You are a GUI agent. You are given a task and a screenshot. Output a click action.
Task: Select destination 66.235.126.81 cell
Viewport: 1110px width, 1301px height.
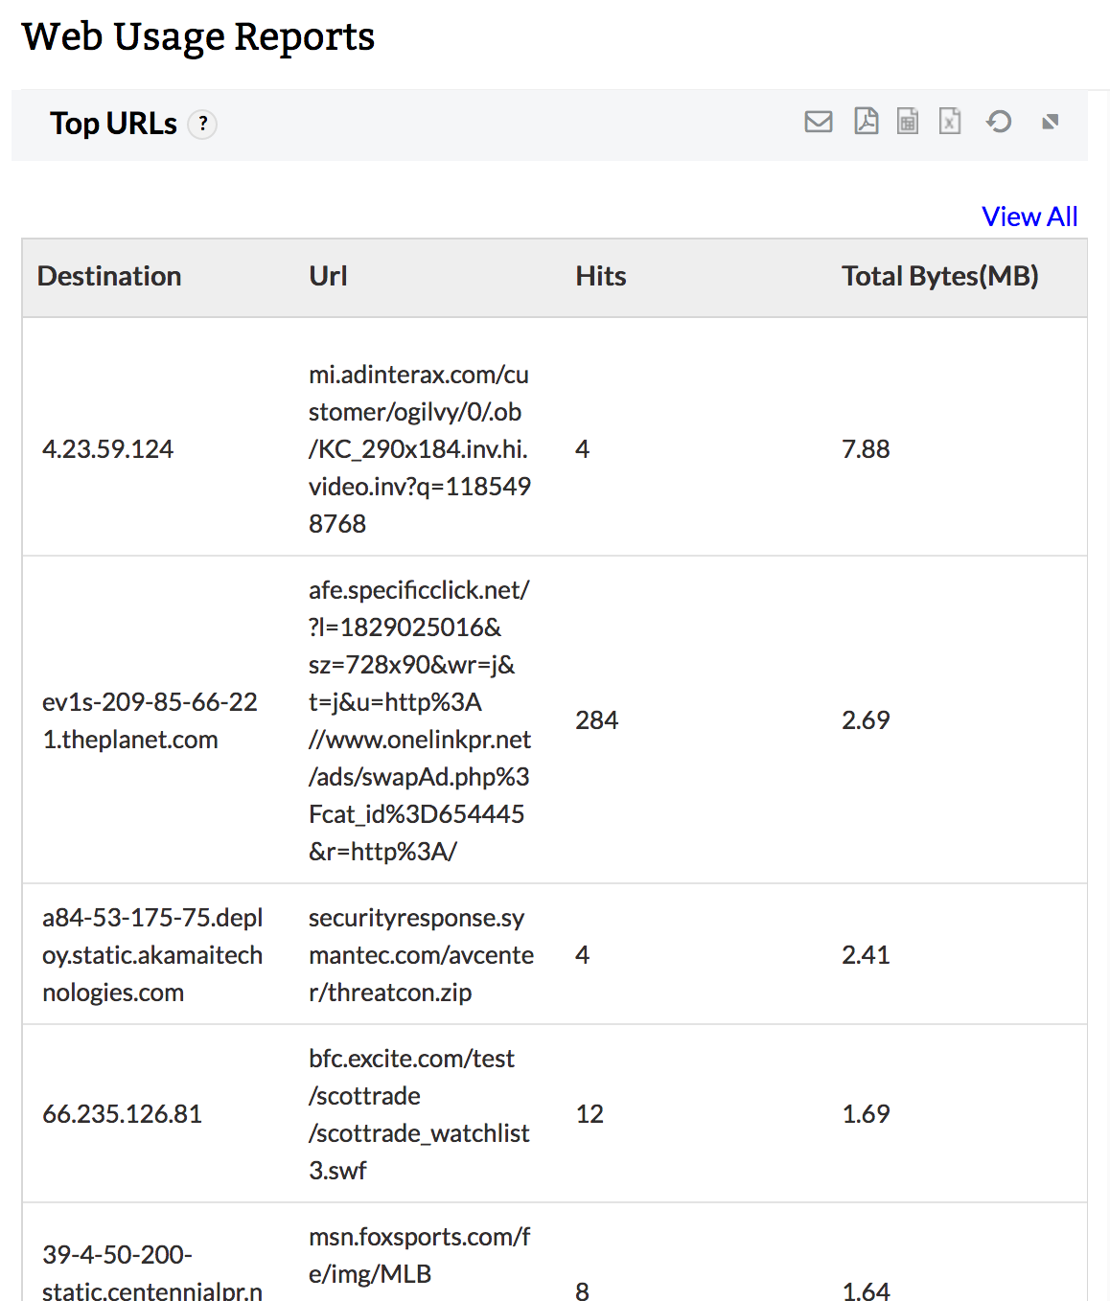122,1114
